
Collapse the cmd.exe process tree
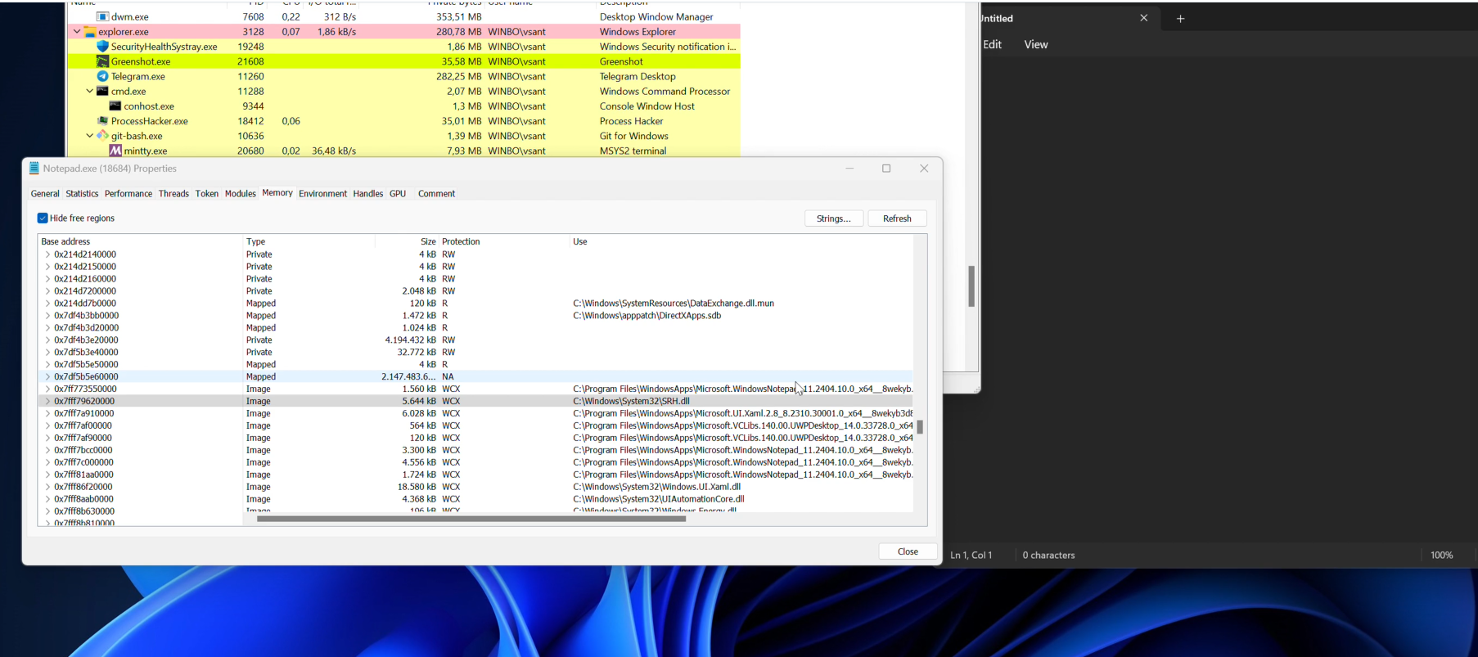pos(89,91)
